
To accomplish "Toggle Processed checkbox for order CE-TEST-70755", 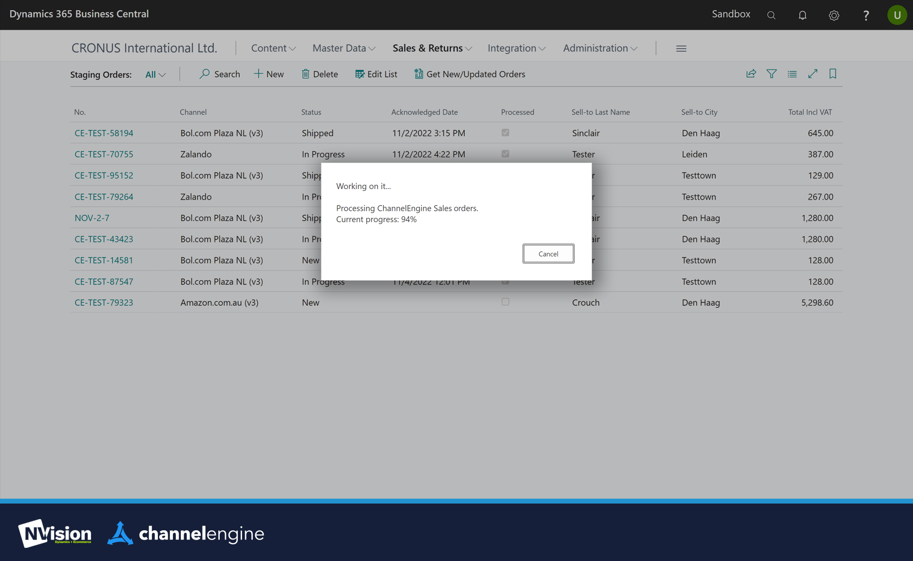I will click(x=505, y=154).
